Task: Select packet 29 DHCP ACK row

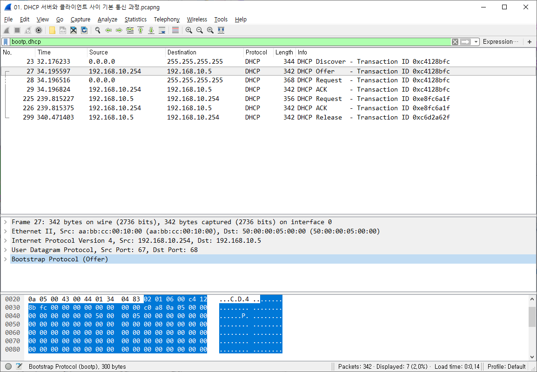Action: click(x=268, y=89)
